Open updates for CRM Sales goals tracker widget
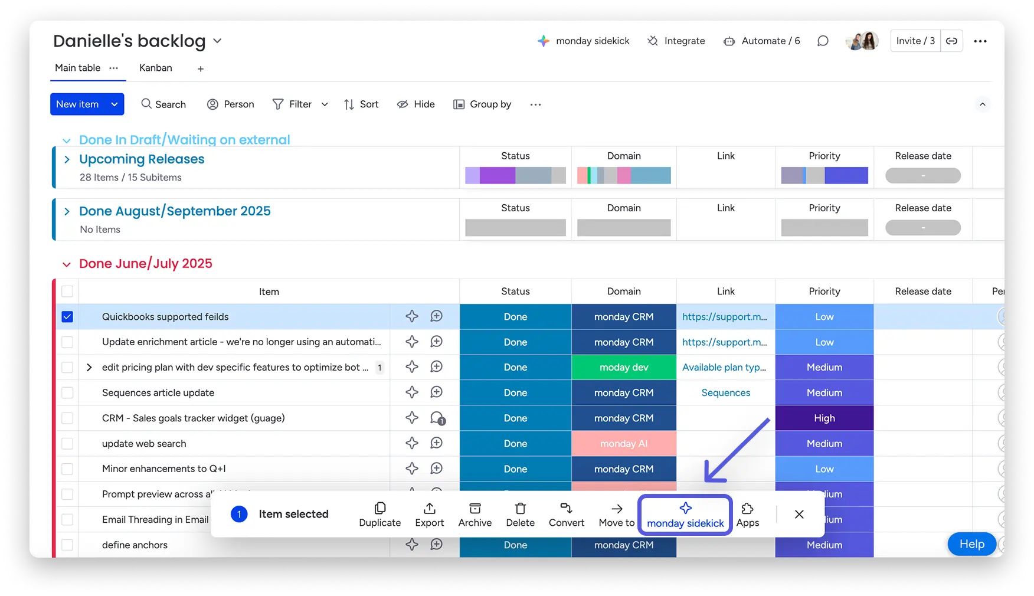 pos(437,418)
